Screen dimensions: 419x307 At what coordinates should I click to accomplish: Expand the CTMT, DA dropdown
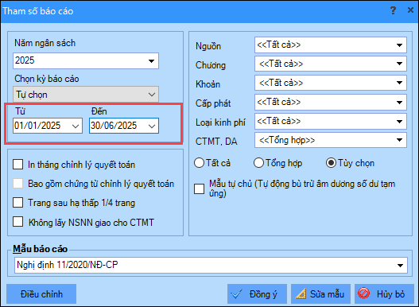(399, 140)
